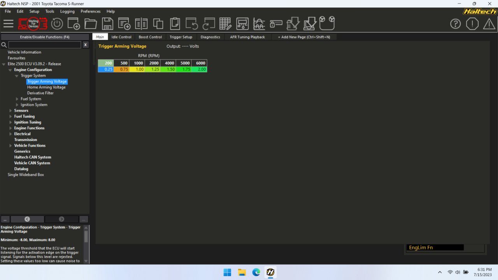Click the copy icon in toolbar
This screenshot has width=498, height=280.
pos(158,24)
